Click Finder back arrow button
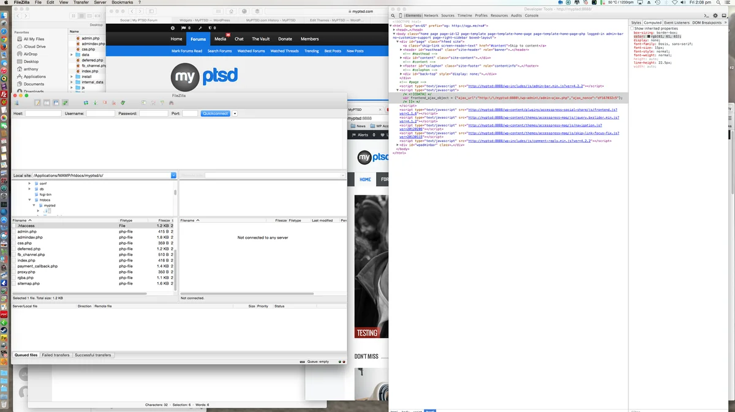Image resolution: width=735 pixels, height=412 pixels. tap(17, 16)
